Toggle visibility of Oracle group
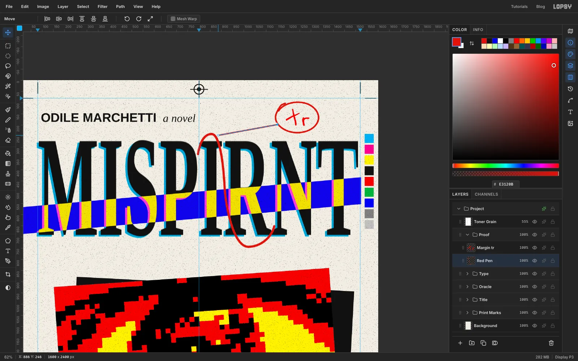Screen dimensions: 578x361 535,287
